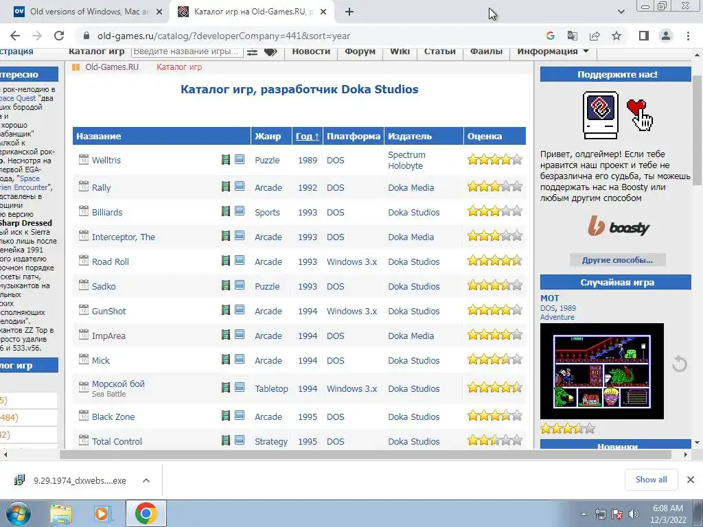Open boosty logo link
The height and width of the screenshot is (527, 703).
[x=619, y=226]
